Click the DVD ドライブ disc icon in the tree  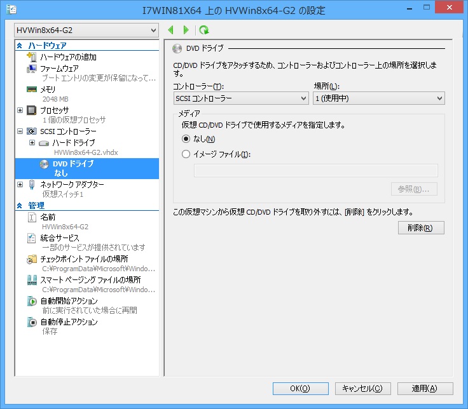click(44, 164)
